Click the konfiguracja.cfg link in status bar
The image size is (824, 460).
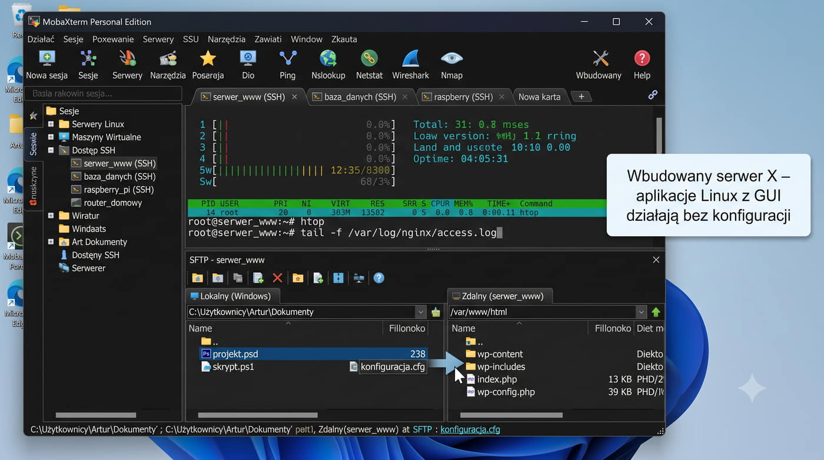pyautogui.click(x=470, y=429)
